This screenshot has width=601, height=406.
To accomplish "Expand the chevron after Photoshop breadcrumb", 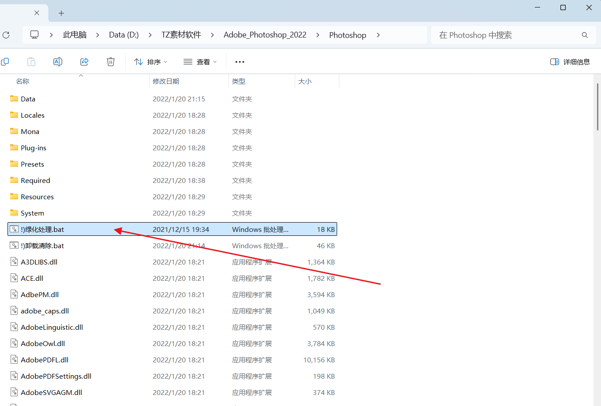I will (x=378, y=35).
